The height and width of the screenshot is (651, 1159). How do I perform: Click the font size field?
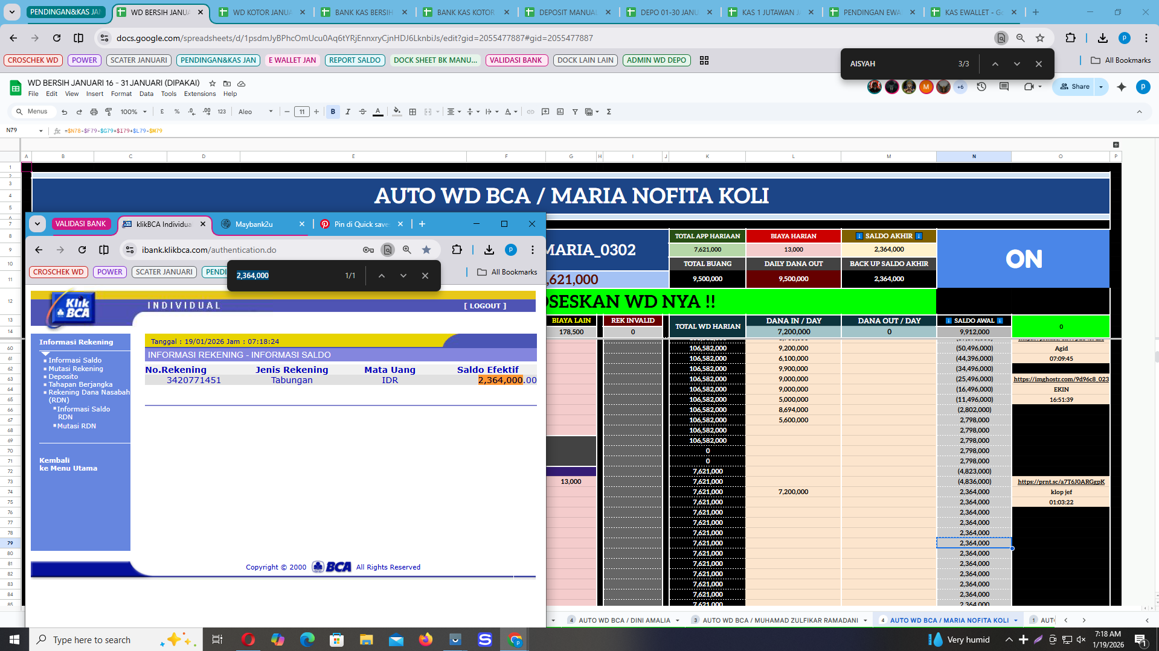[x=302, y=112]
